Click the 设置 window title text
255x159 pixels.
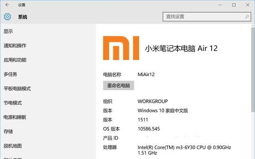pyautogui.click(x=22, y=5)
